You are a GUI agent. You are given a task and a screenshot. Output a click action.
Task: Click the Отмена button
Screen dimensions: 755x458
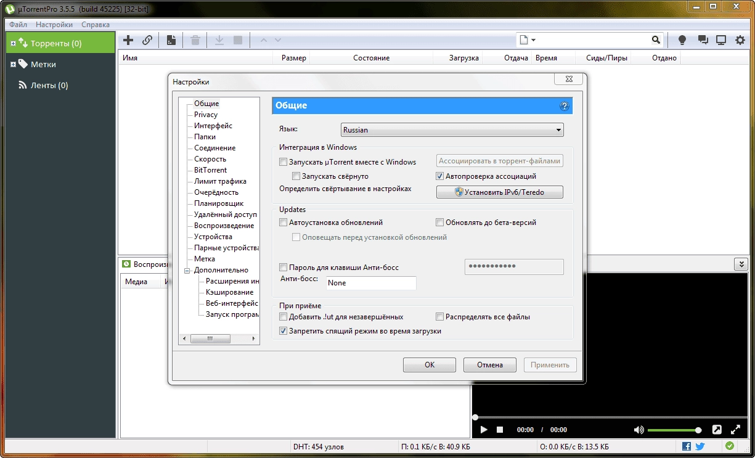coord(490,365)
